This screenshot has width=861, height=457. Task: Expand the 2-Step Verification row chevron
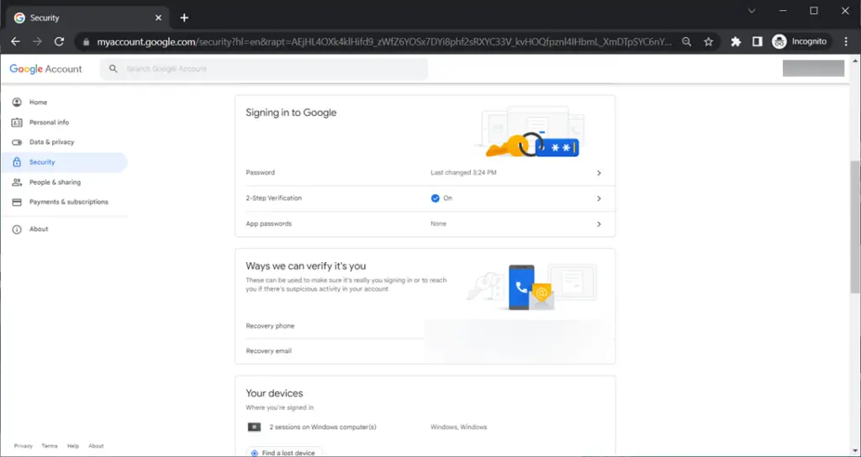click(x=599, y=198)
